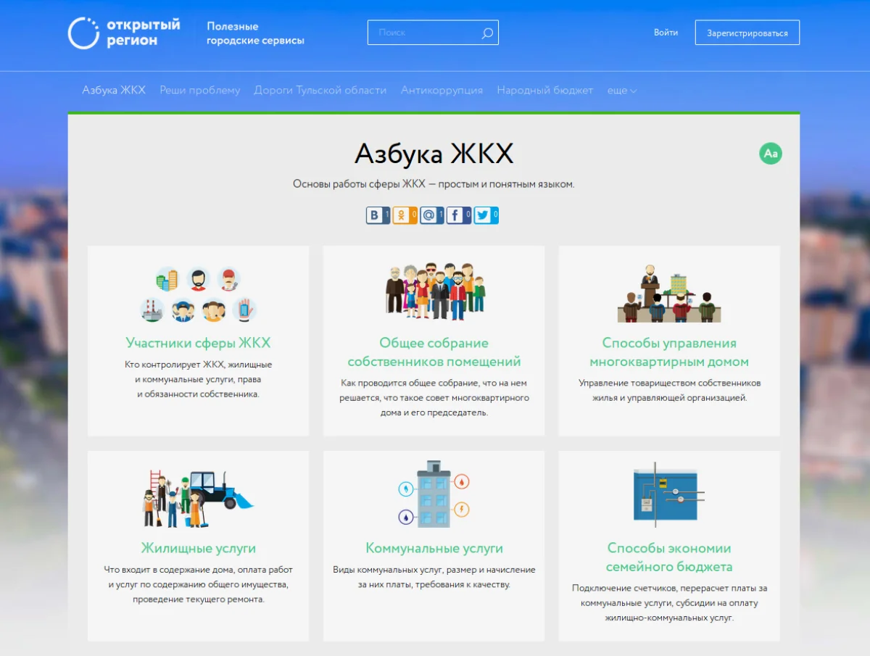Click the Коммунальные услуги building illustration
Screen dimensions: 870x656
434,493
